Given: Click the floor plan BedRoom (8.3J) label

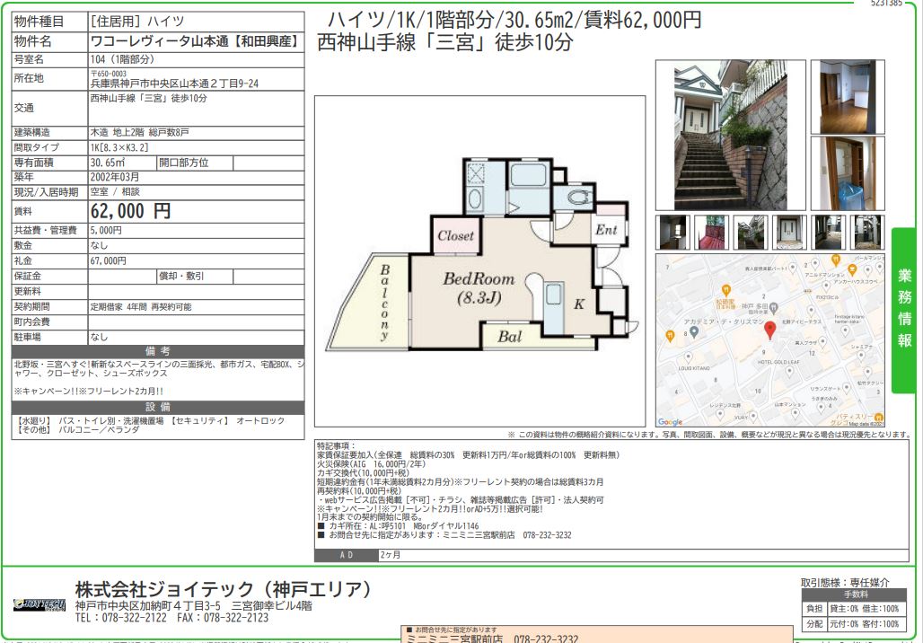Looking at the screenshot, I should point(479,288).
